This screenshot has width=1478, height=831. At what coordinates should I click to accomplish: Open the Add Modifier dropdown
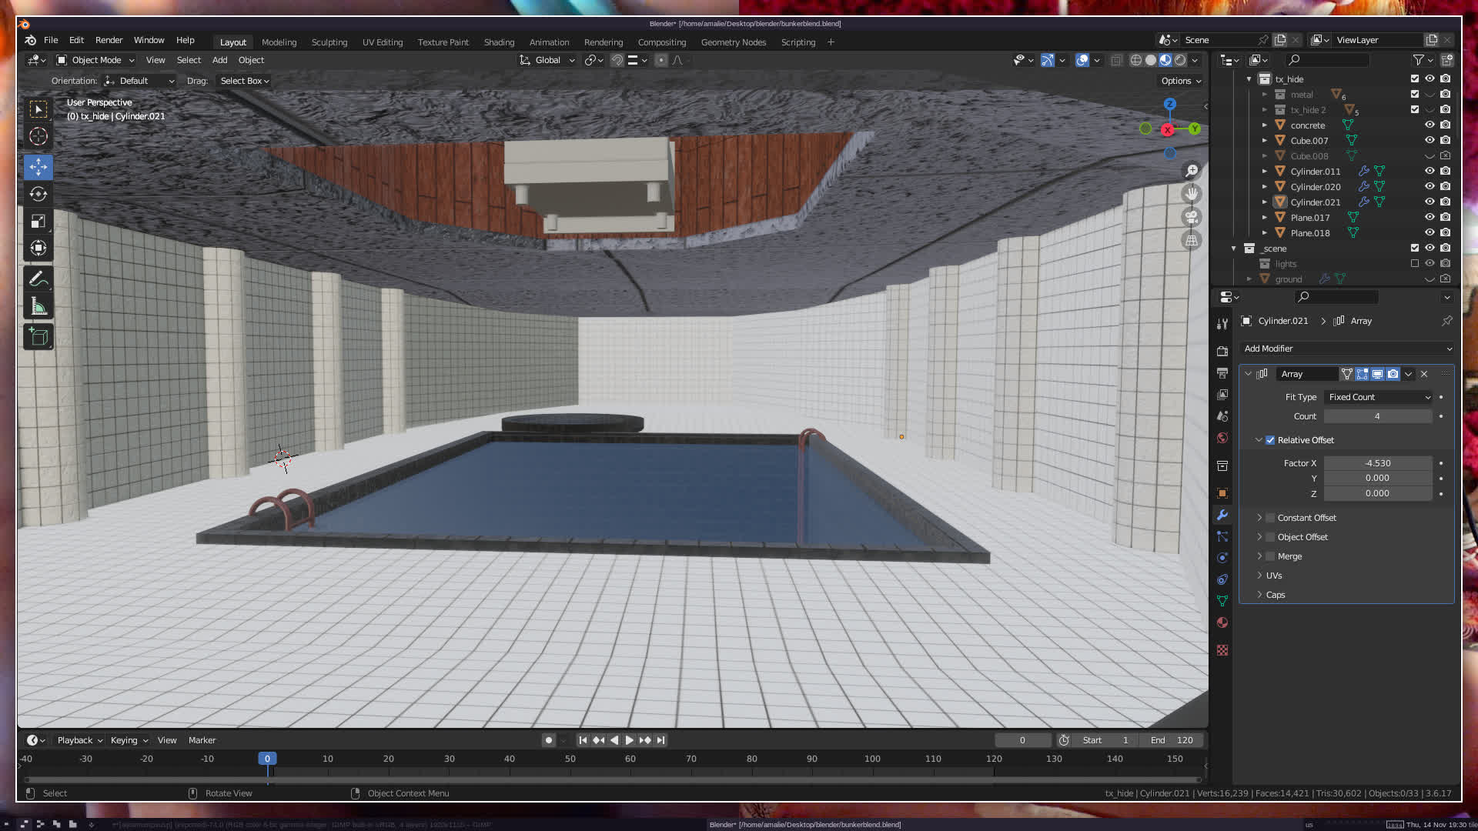pos(1346,349)
